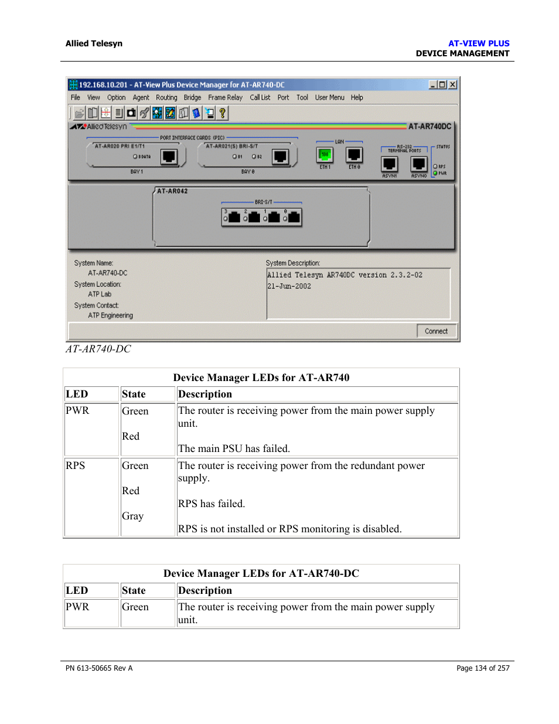Screen dimensions: 559x724
Task: Click the B1 LED on BAY 0 card
Action: coord(234,157)
